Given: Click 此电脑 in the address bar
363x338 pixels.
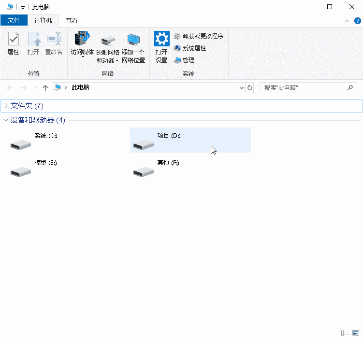Looking at the screenshot, I should point(81,87).
